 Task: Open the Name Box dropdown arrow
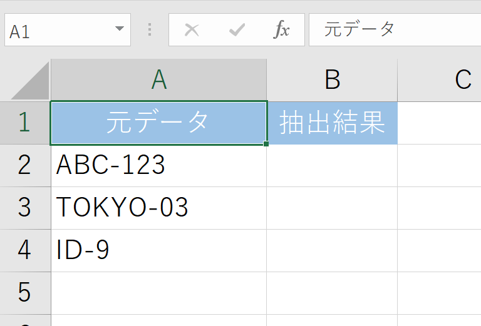(119, 30)
